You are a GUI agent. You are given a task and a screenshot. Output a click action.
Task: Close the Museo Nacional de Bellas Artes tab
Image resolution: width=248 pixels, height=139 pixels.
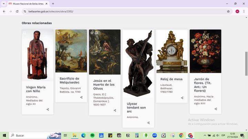(46, 4)
